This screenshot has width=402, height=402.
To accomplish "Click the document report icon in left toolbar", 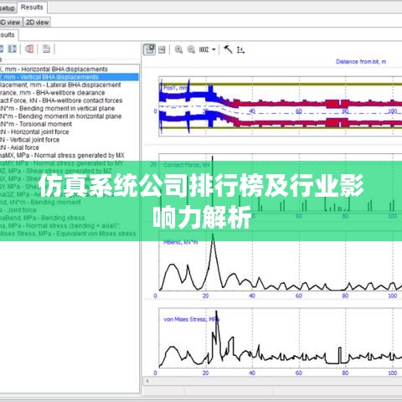I will [46, 49].
